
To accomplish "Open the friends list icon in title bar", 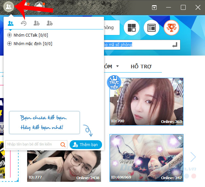I will pyautogui.click(x=8, y=7).
